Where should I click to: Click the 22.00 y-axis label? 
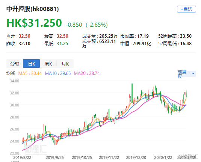click(15, 153)
